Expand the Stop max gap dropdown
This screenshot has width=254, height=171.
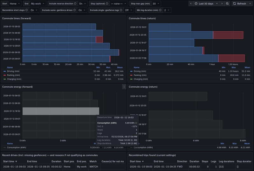coord(156,3)
